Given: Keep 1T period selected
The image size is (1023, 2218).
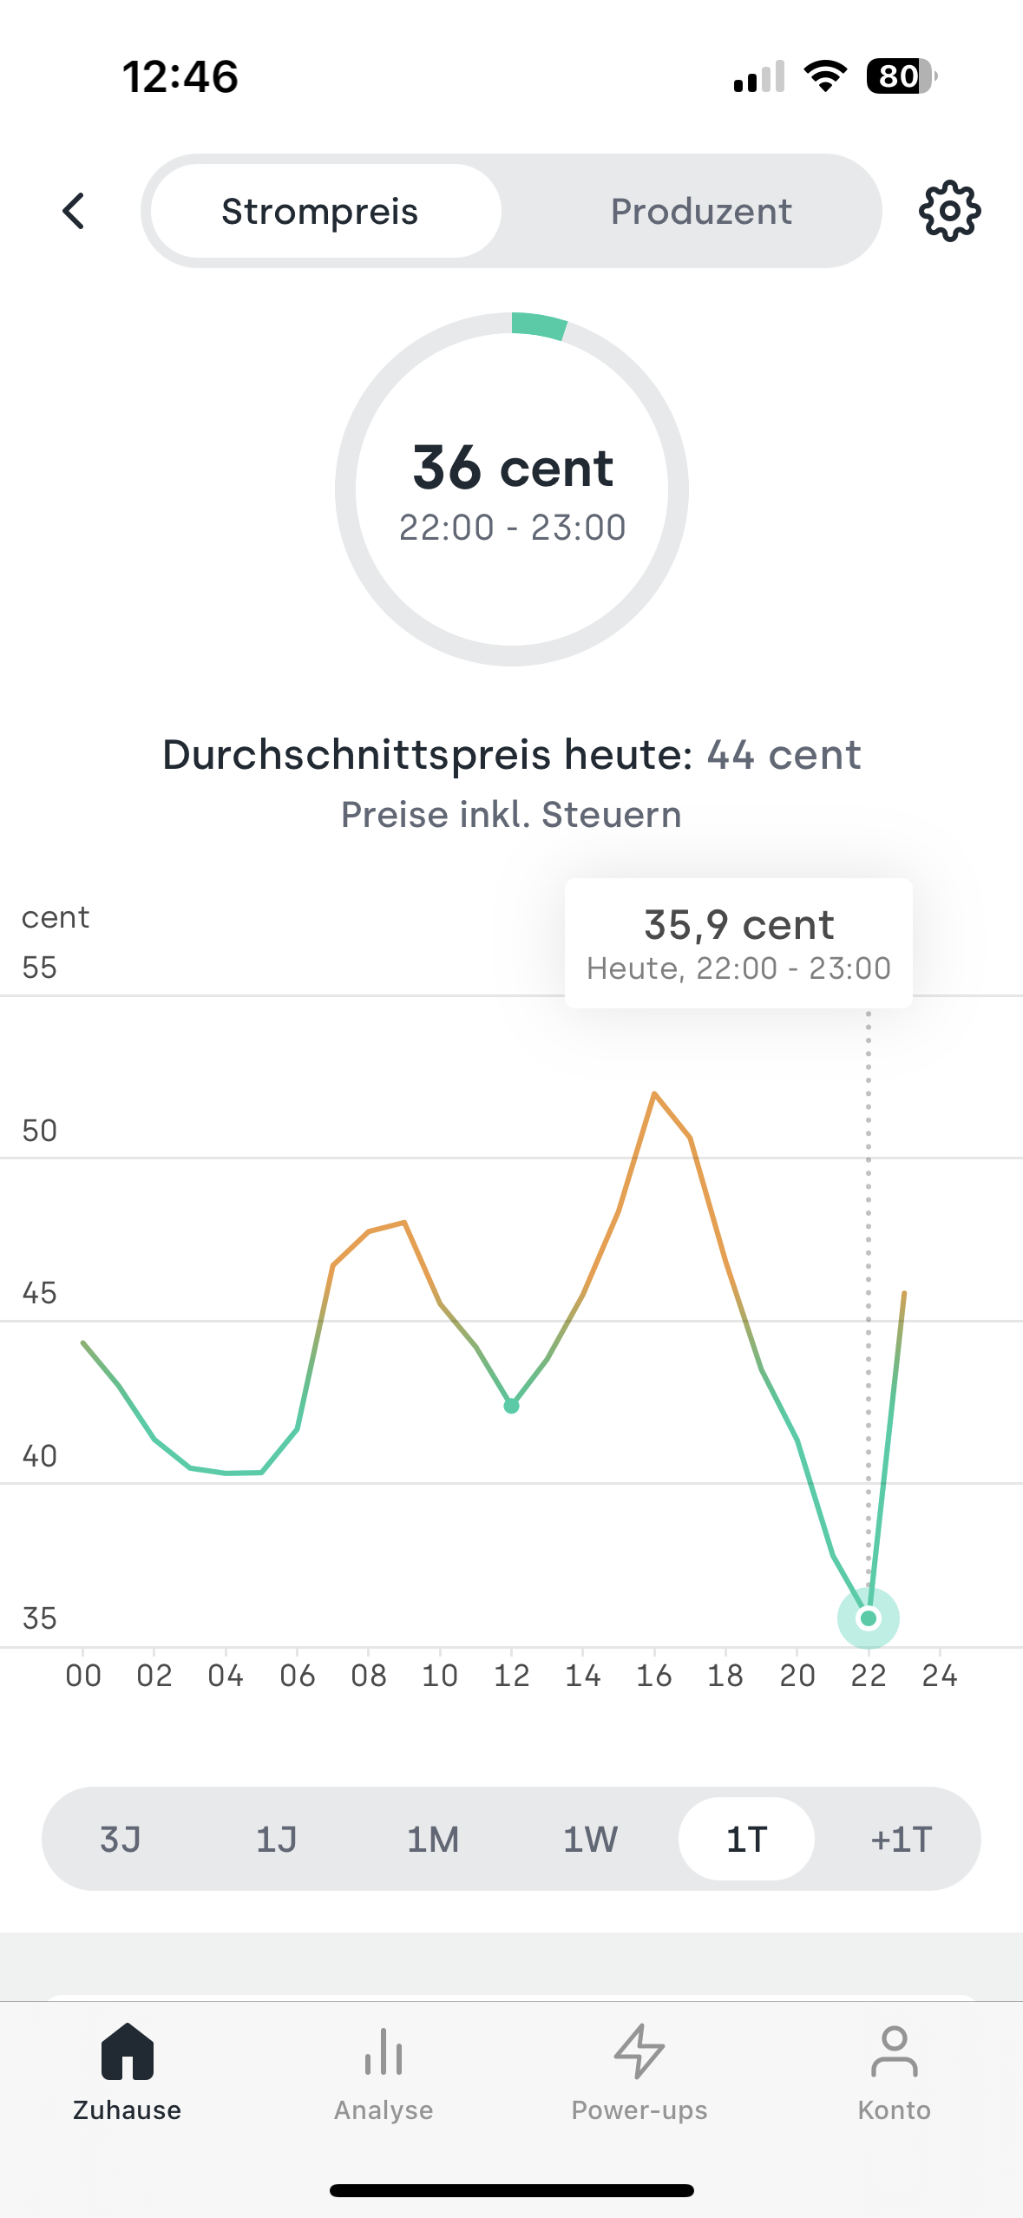Looking at the screenshot, I should 746,1839.
